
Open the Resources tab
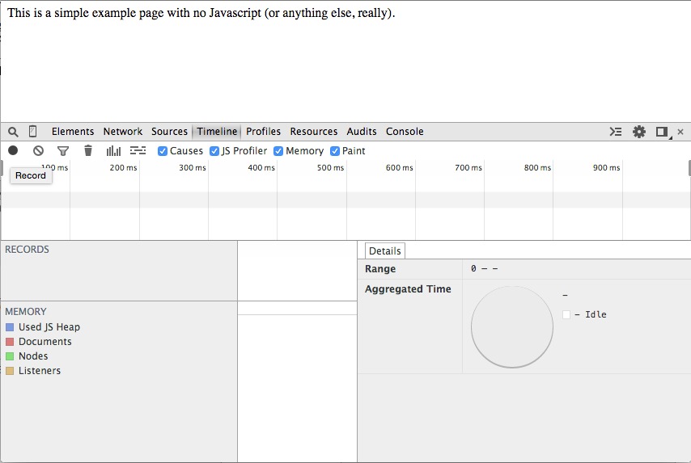[x=313, y=132]
